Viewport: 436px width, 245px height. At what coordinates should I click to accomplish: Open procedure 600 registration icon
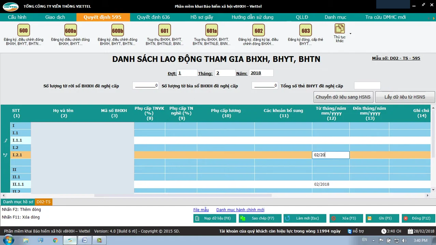tap(24, 31)
